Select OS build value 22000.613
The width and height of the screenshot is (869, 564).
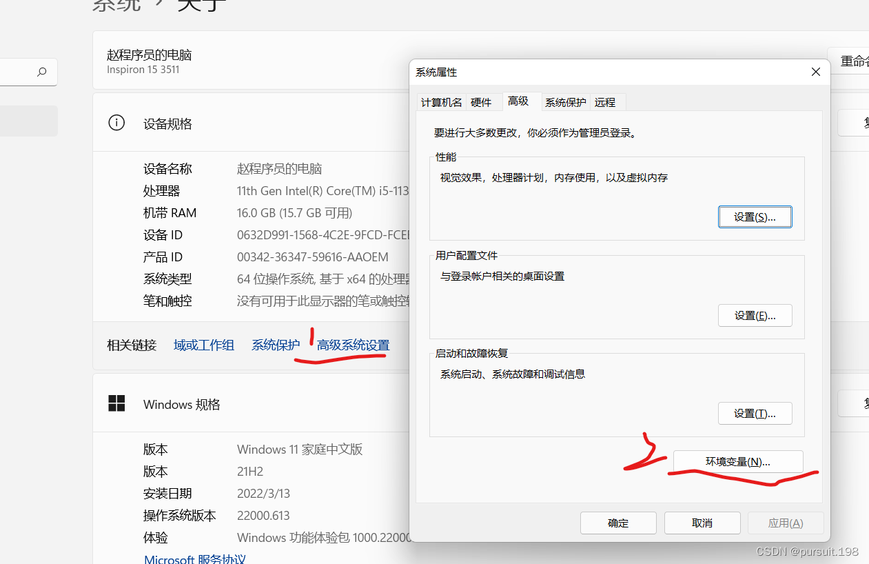point(263,516)
